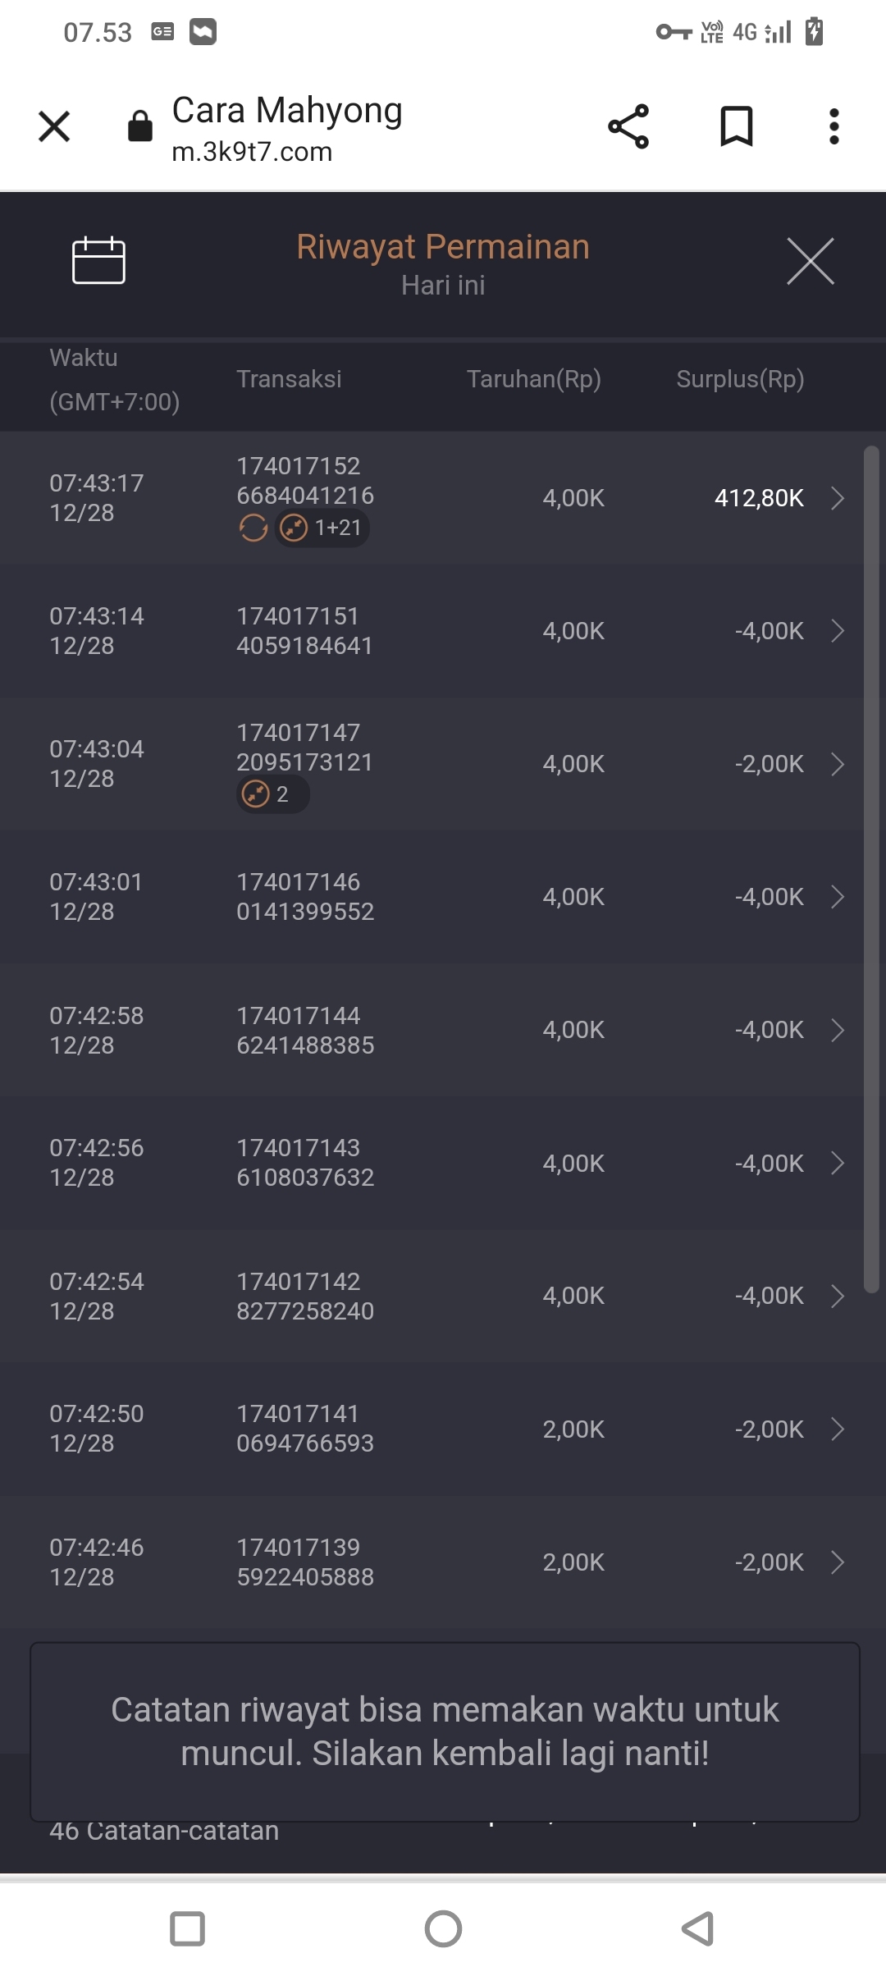Image resolution: width=886 pixels, height=1976 pixels.
Task: Open the calendar date picker icon
Action: (x=98, y=261)
